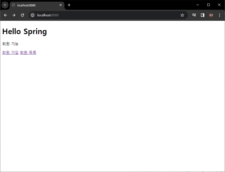Close the localhost:8080 tab

[60, 5]
